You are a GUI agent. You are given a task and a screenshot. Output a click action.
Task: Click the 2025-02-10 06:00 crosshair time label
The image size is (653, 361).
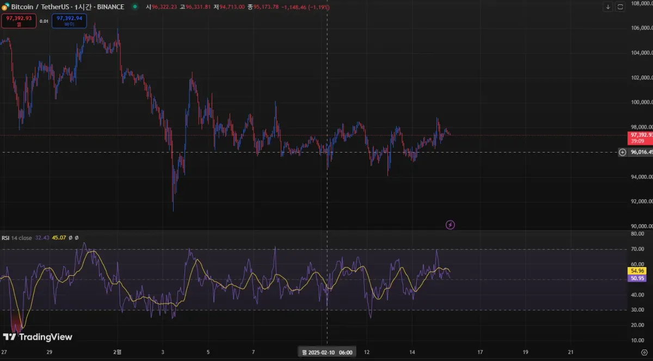(x=327, y=352)
